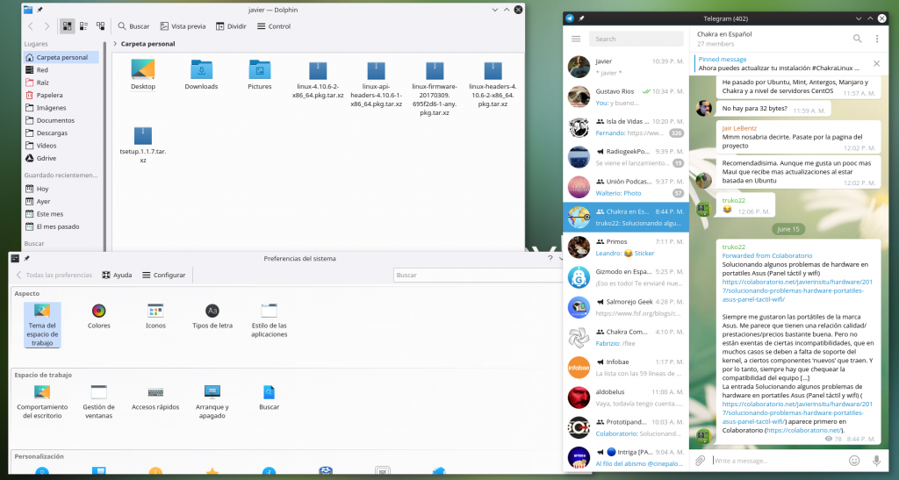Go back in Dolphin navigation

click(31, 26)
